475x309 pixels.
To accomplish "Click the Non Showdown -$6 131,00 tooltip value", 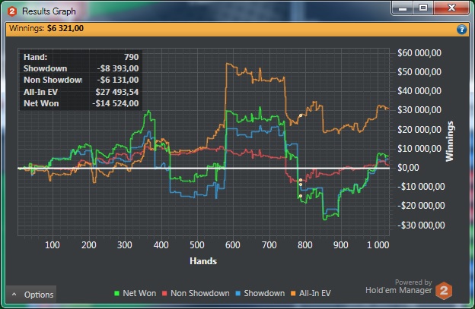I will pos(118,80).
